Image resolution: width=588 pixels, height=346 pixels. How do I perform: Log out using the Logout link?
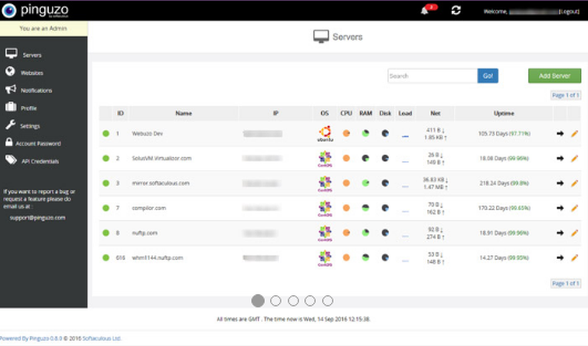567,10
